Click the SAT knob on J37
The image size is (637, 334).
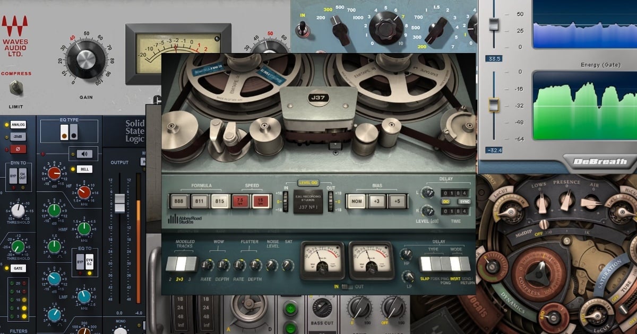point(288,265)
